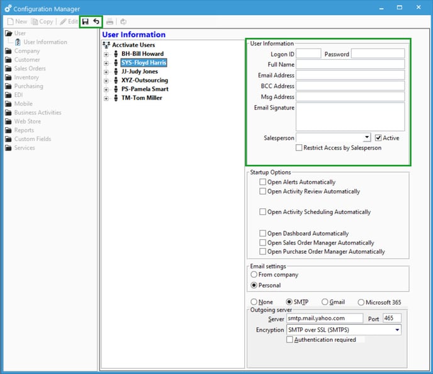Click the folder icon beside Company
This screenshot has height=374, width=433.
pos(9,51)
